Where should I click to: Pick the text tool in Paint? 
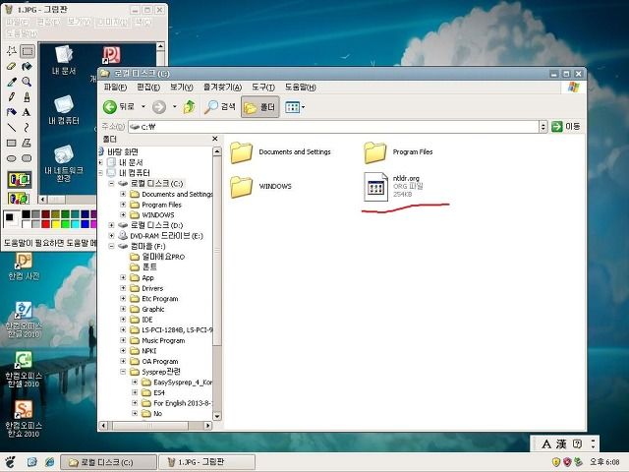(x=27, y=112)
